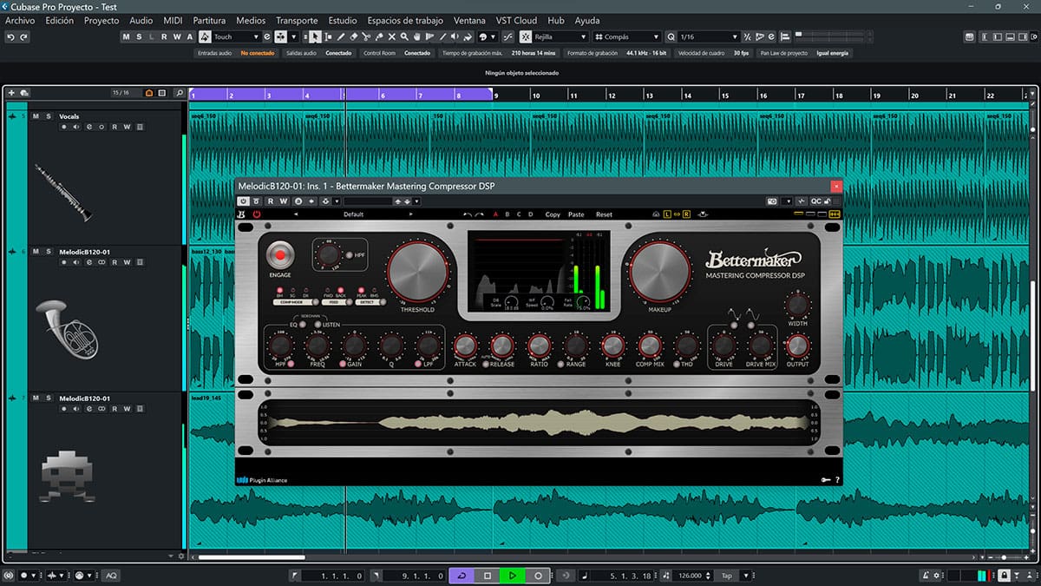
Task: Toggle the HPF sidechain button
Action: click(x=350, y=254)
